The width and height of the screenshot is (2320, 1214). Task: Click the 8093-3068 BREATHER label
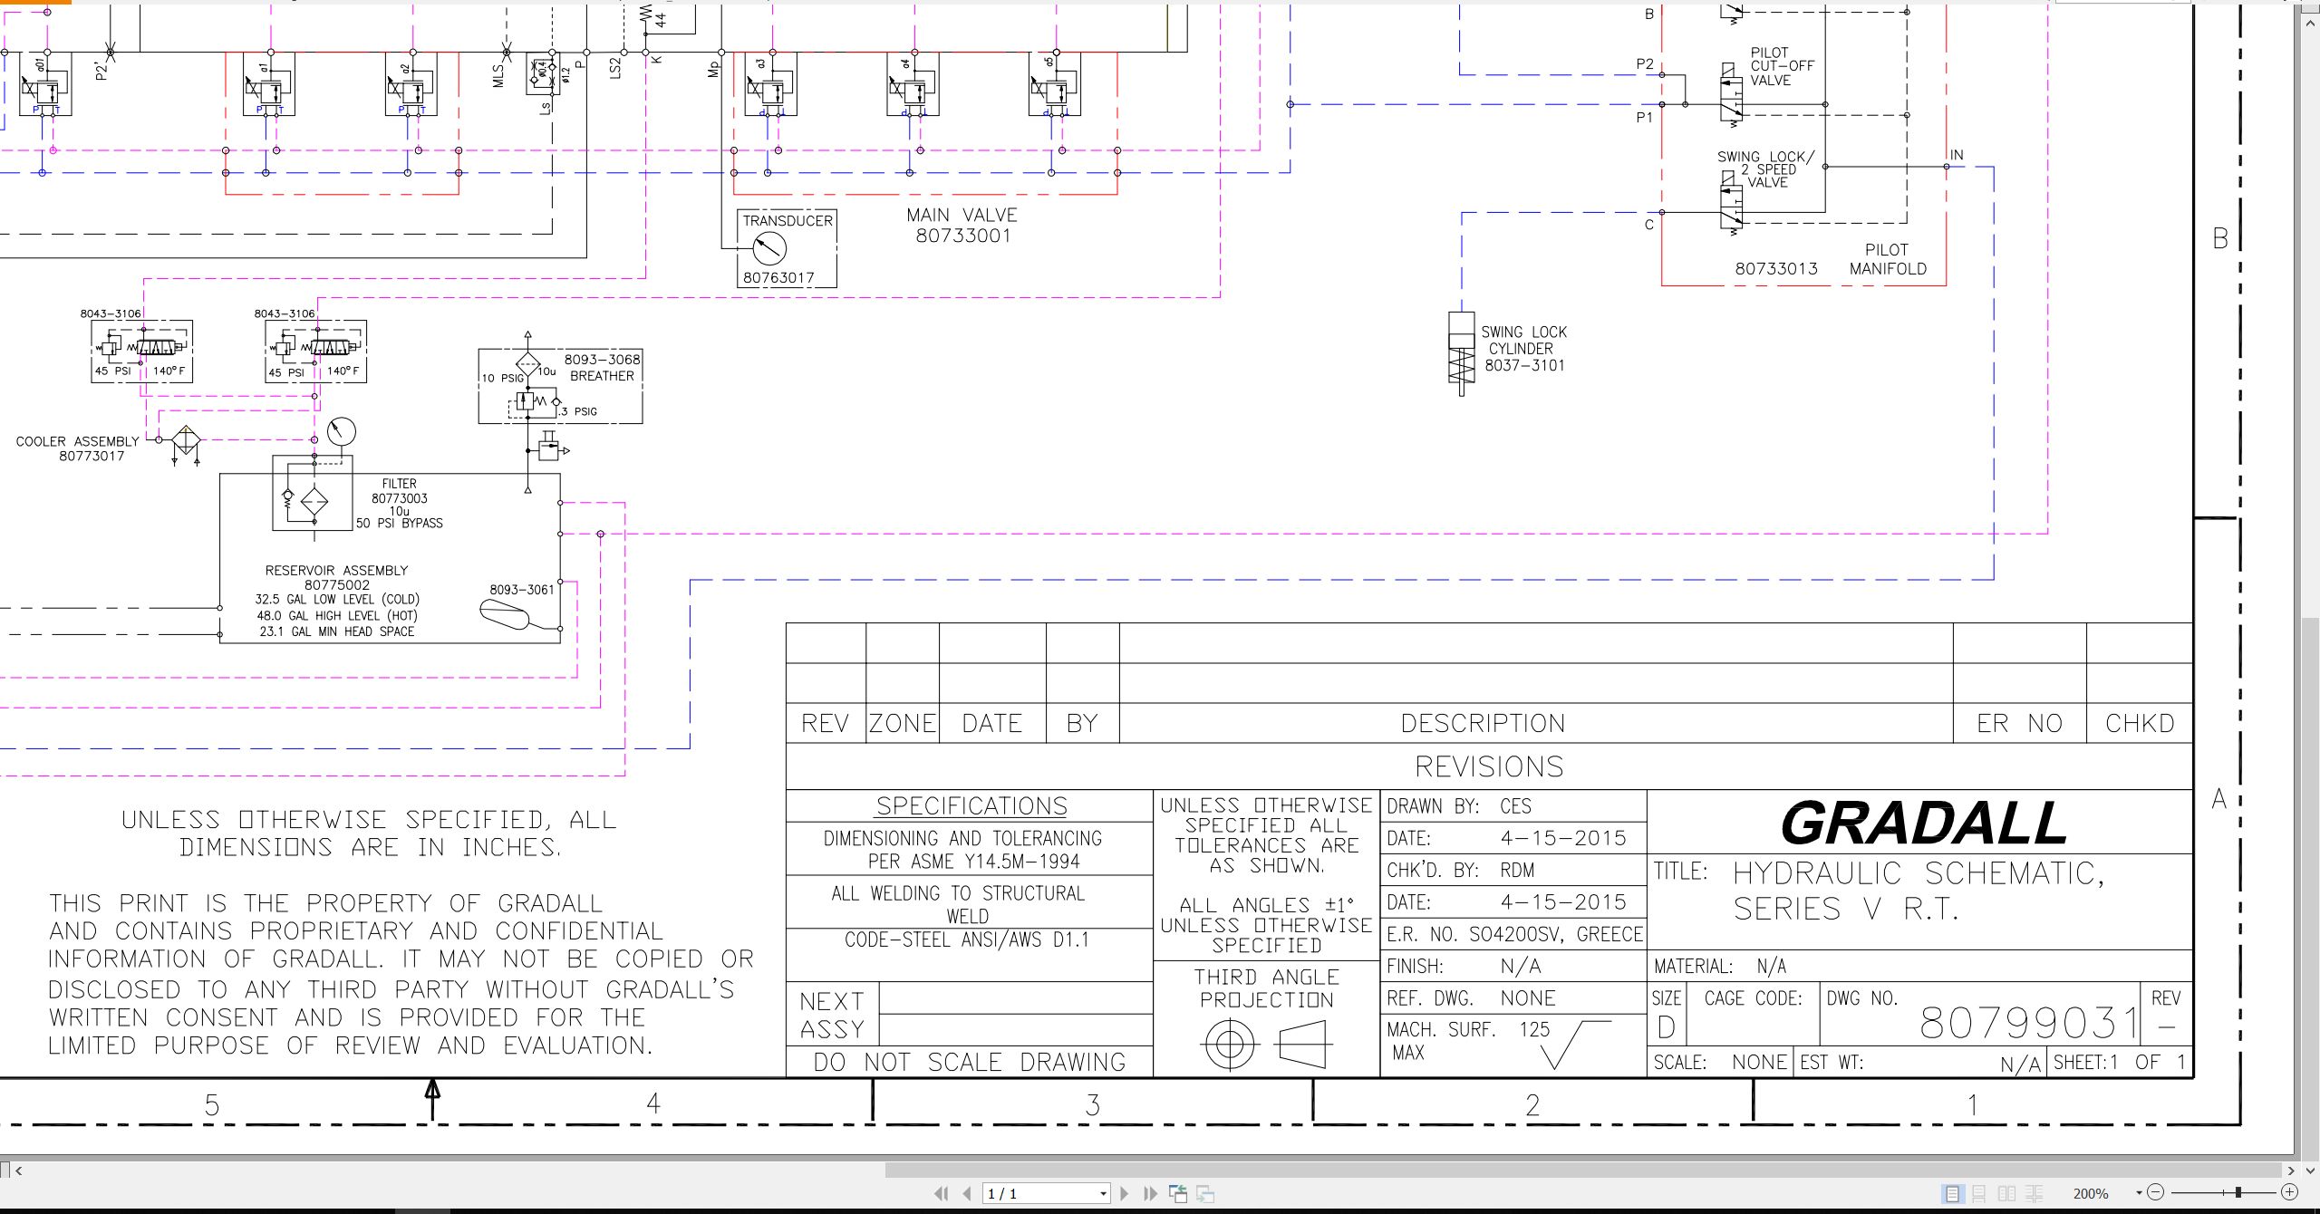pyautogui.click(x=602, y=367)
